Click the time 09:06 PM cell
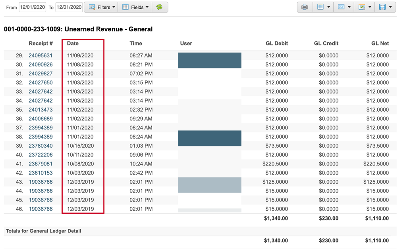Image resolution: width=417 pixels, height=249 pixels. coord(141,155)
